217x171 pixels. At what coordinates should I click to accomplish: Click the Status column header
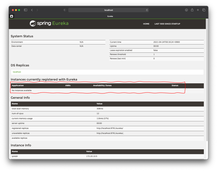[175, 85]
